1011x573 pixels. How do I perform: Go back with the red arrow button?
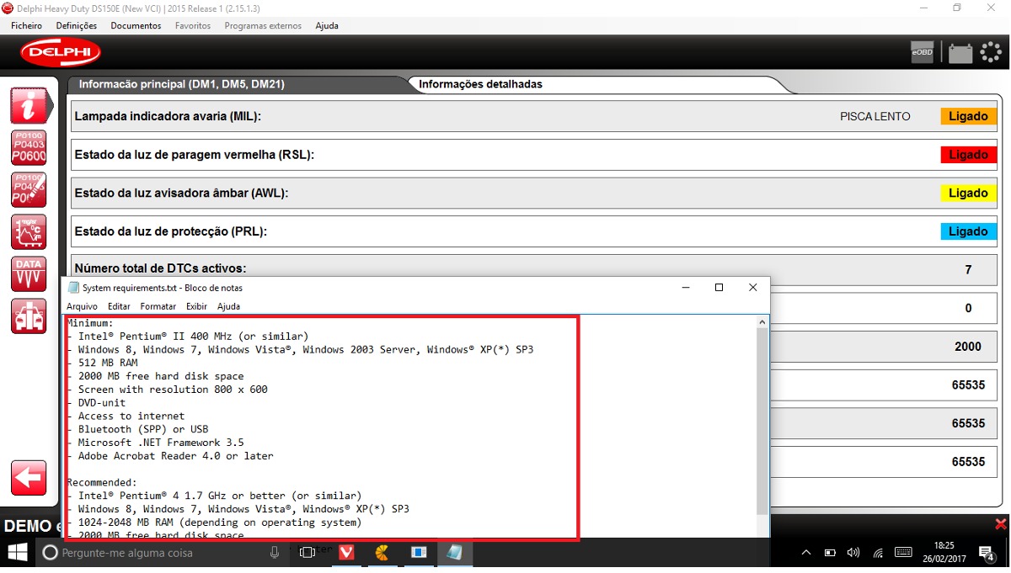point(29,478)
